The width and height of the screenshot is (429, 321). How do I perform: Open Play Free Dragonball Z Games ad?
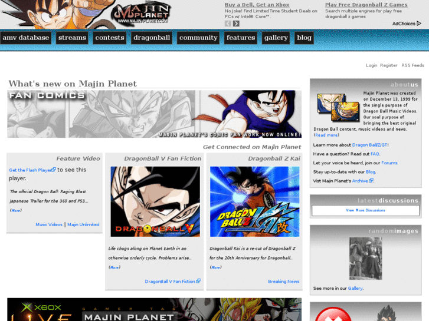(366, 5)
